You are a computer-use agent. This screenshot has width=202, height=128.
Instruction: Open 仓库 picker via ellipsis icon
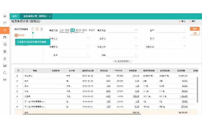[x=88, y=54]
